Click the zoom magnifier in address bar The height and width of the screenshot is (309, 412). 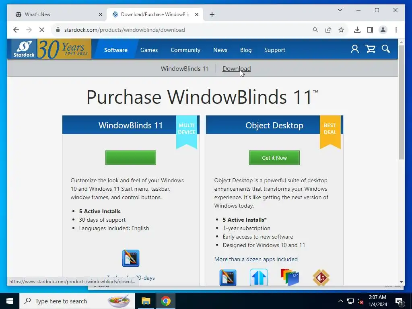tap(315, 30)
